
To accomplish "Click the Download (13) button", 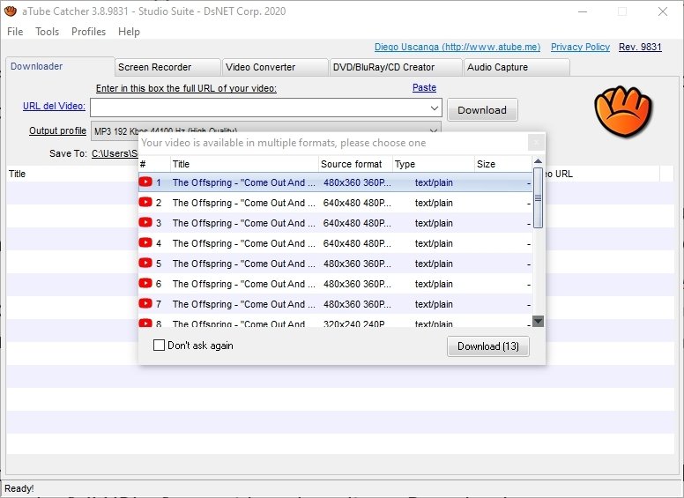I will tap(488, 346).
